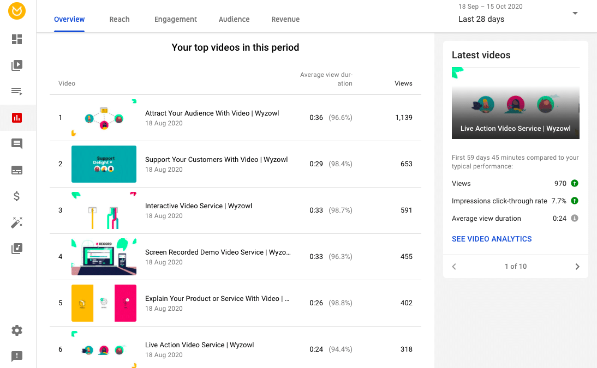Click the 653 views value

coord(406,164)
